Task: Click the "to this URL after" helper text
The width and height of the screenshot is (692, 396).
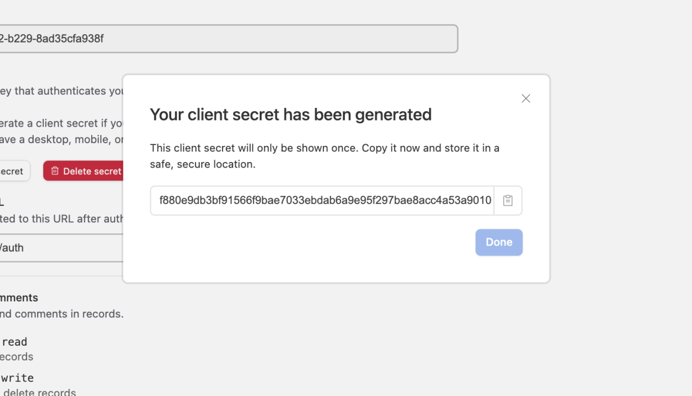Action: pyautogui.click(x=62, y=218)
